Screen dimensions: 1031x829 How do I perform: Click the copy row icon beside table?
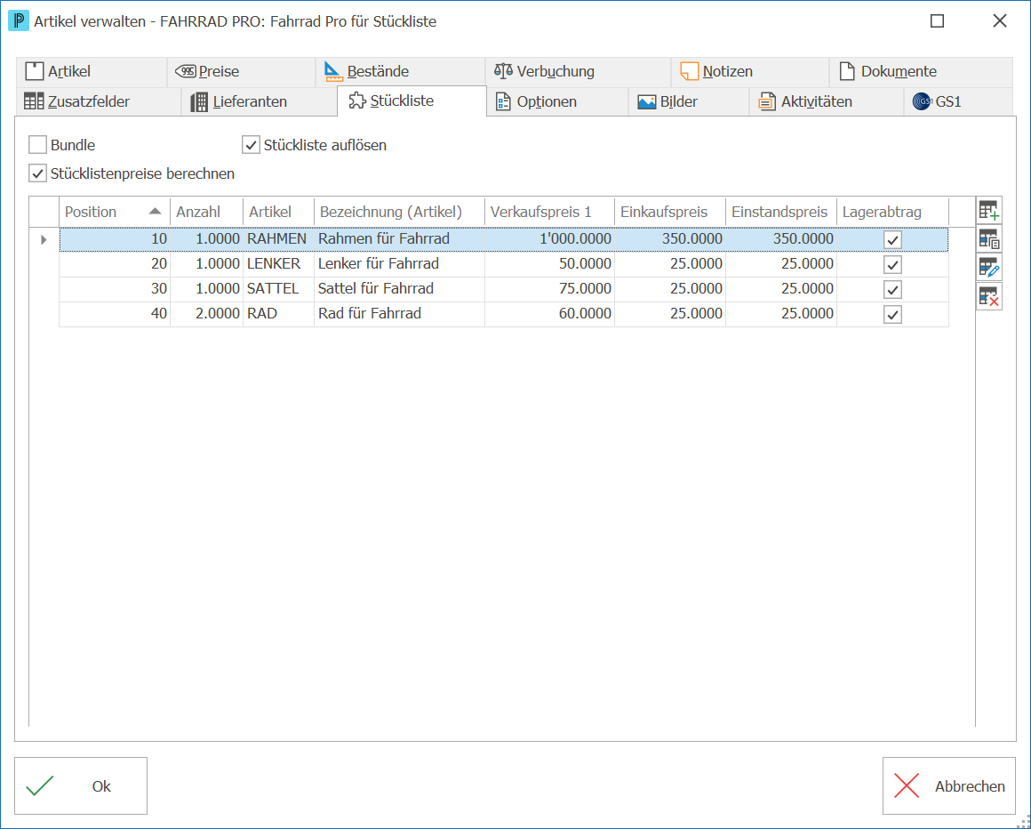pos(989,239)
